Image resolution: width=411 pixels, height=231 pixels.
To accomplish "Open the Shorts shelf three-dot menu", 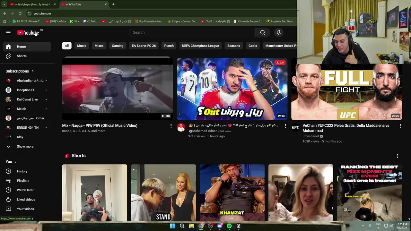I will (x=397, y=156).
